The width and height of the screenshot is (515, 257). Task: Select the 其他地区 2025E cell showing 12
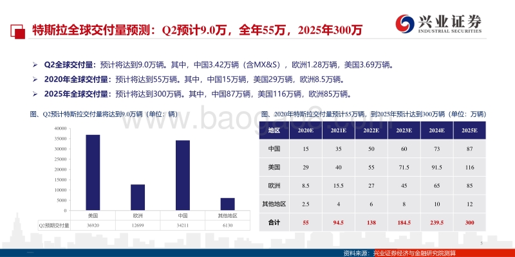(x=470, y=204)
